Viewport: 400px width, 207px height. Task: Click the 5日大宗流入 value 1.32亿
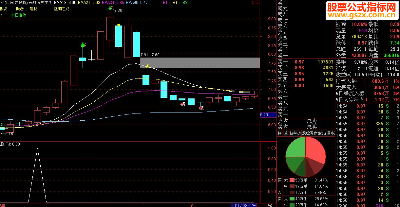[382, 100]
